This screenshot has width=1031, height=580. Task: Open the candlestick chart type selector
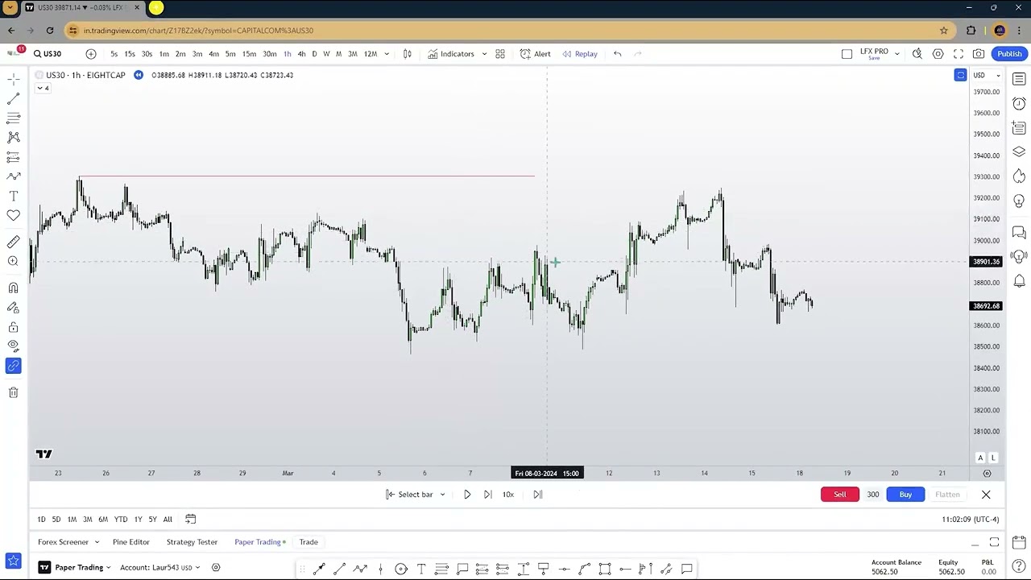(408, 54)
